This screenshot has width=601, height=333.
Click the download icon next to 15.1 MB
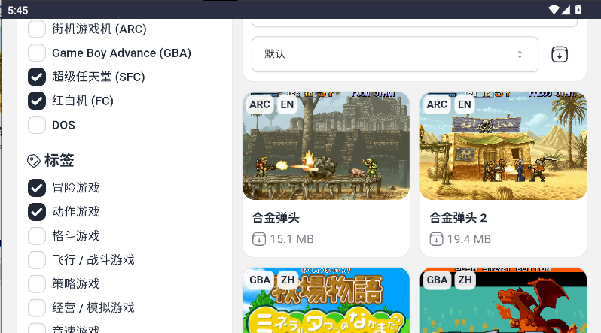coord(259,239)
